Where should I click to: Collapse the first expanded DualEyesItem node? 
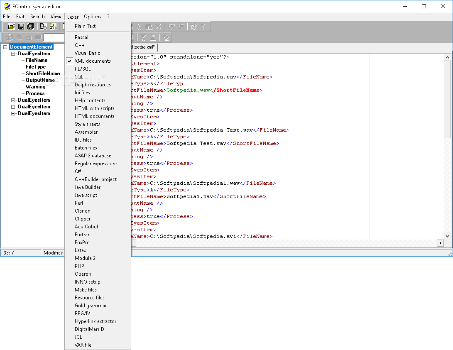tap(13, 54)
